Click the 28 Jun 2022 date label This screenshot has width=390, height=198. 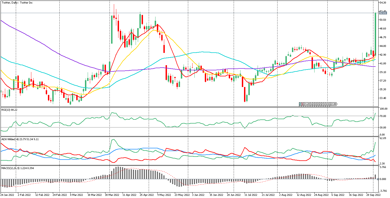tap(234, 195)
